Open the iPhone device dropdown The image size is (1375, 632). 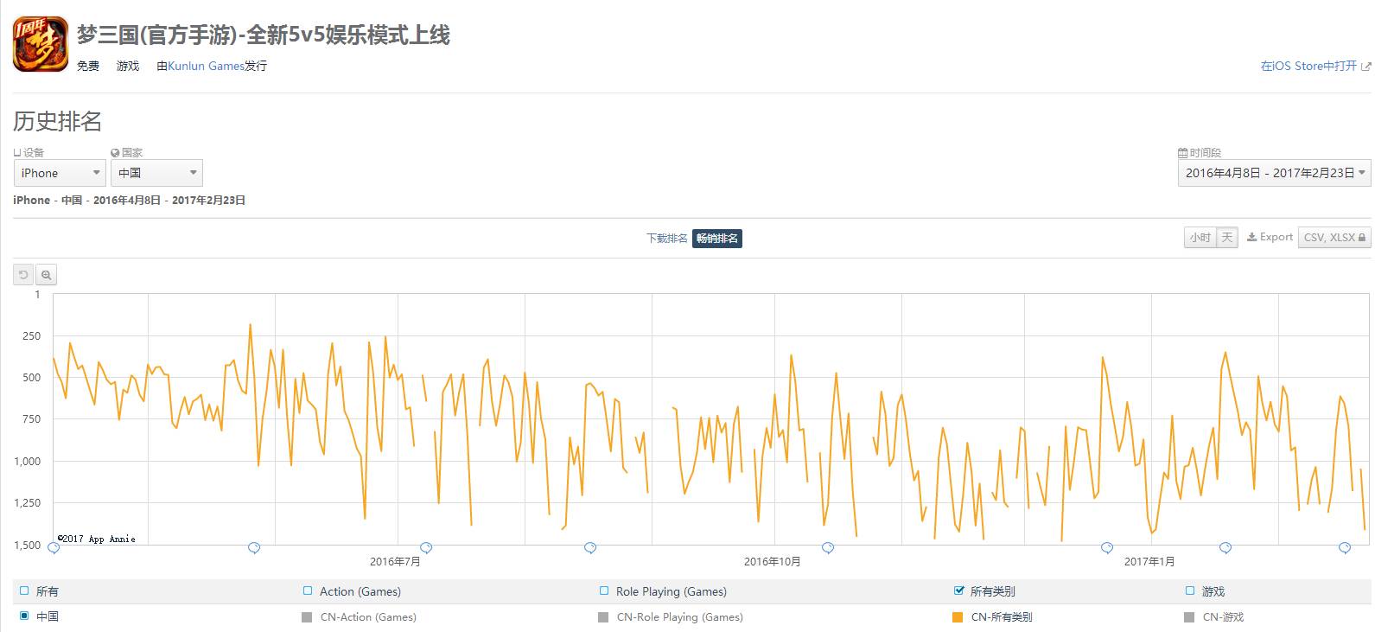coord(60,173)
